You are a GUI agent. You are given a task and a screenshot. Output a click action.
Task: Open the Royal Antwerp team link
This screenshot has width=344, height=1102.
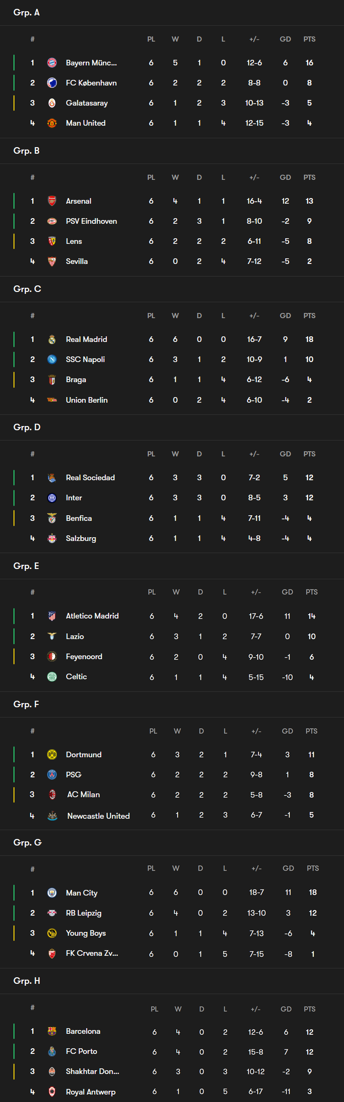90,1092
